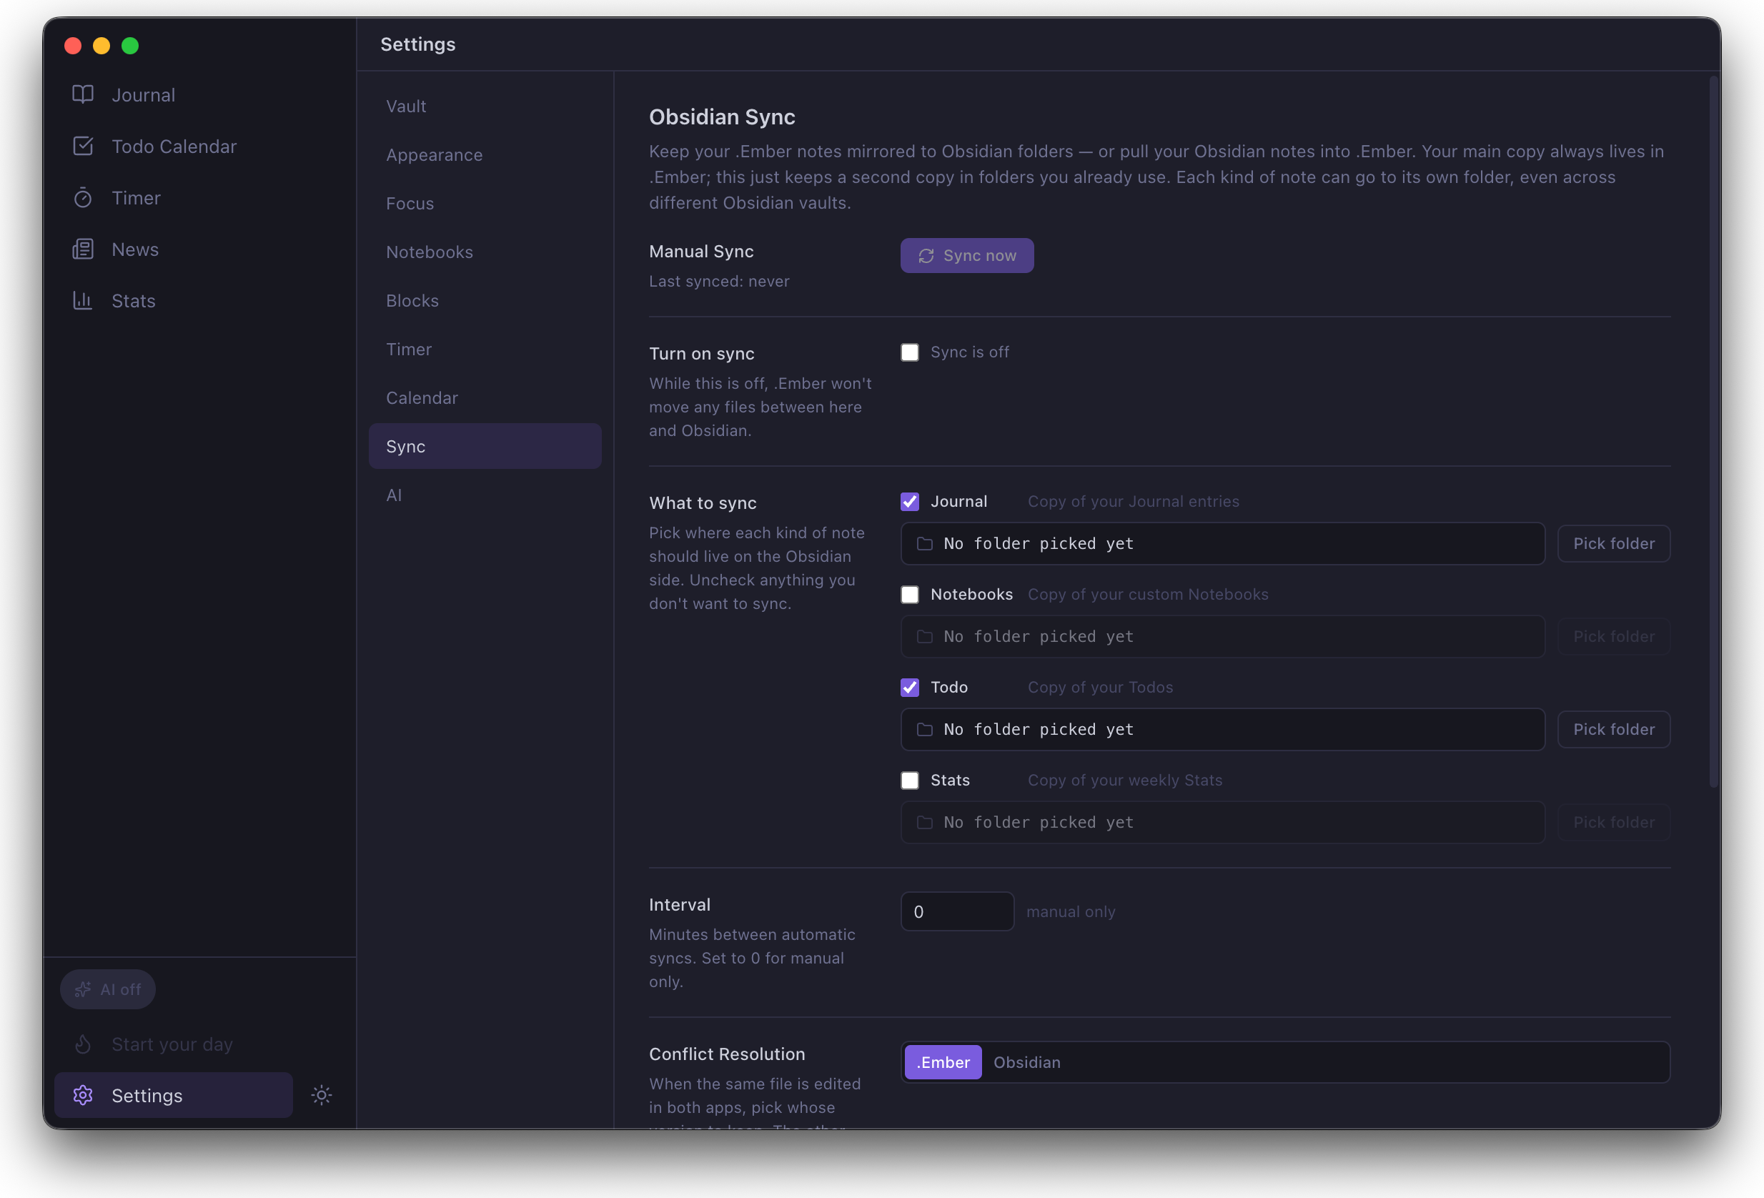Click the settings panel vertical scrollbar
The height and width of the screenshot is (1198, 1764).
[x=1714, y=431]
